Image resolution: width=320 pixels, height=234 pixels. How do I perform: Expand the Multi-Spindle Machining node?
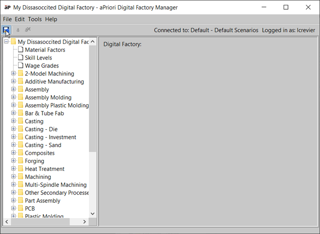[x=13, y=184]
